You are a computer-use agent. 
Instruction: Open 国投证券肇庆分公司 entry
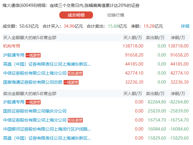click(35, 111)
